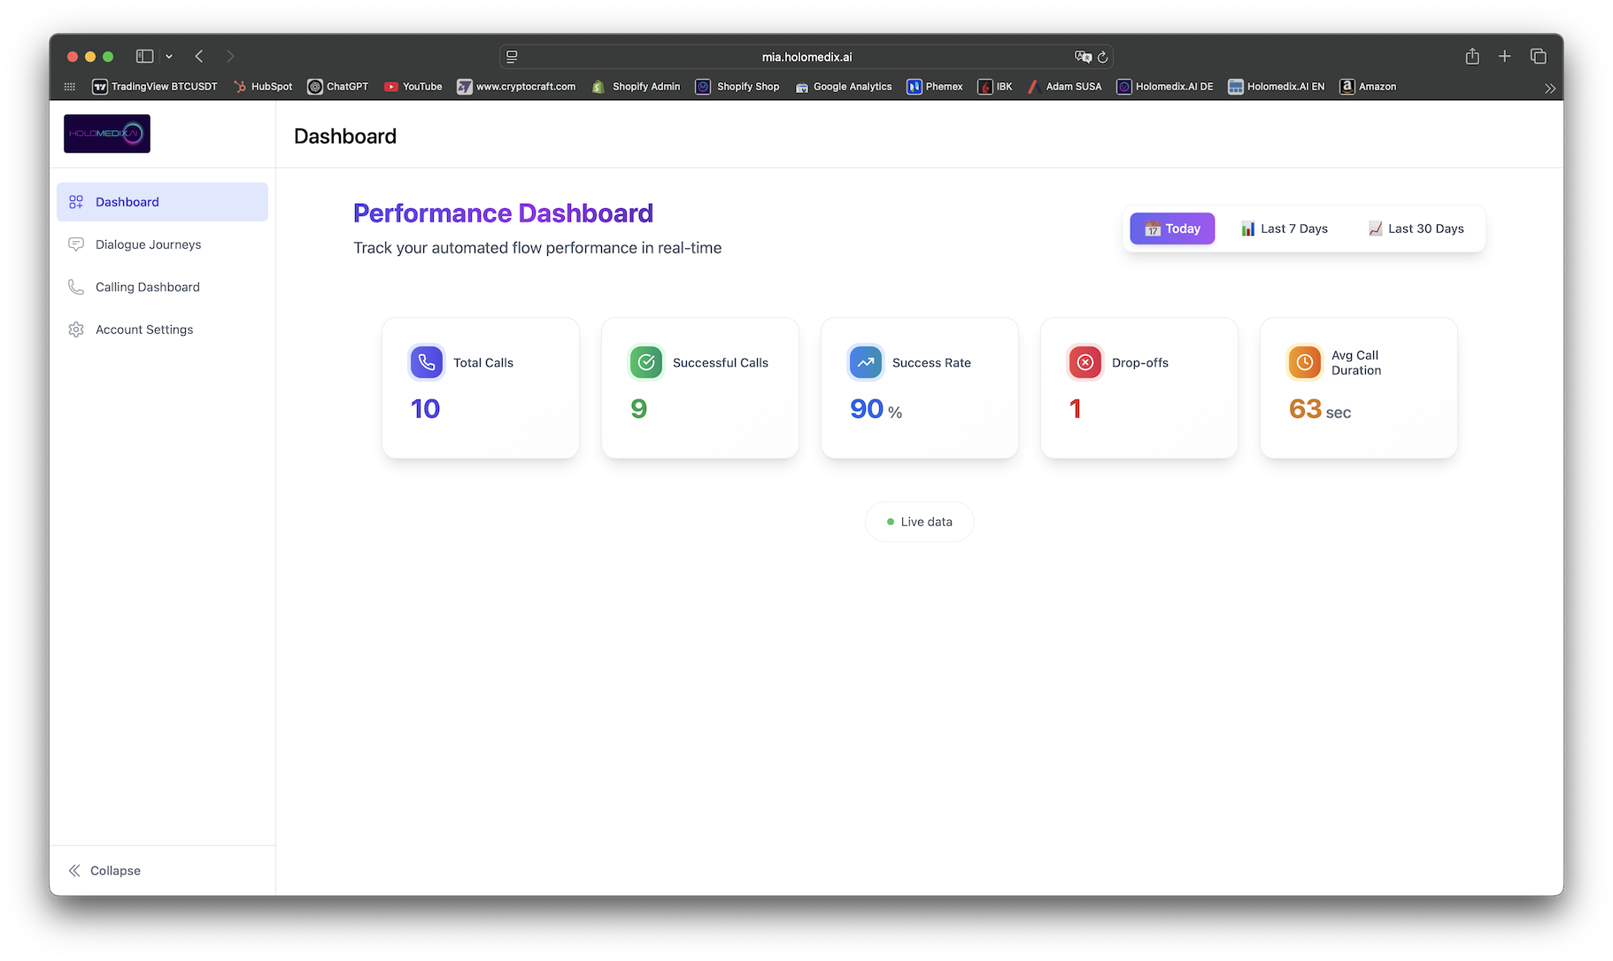Click the Success Rate trend icon
The width and height of the screenshot is (1613, 961).
866,362
